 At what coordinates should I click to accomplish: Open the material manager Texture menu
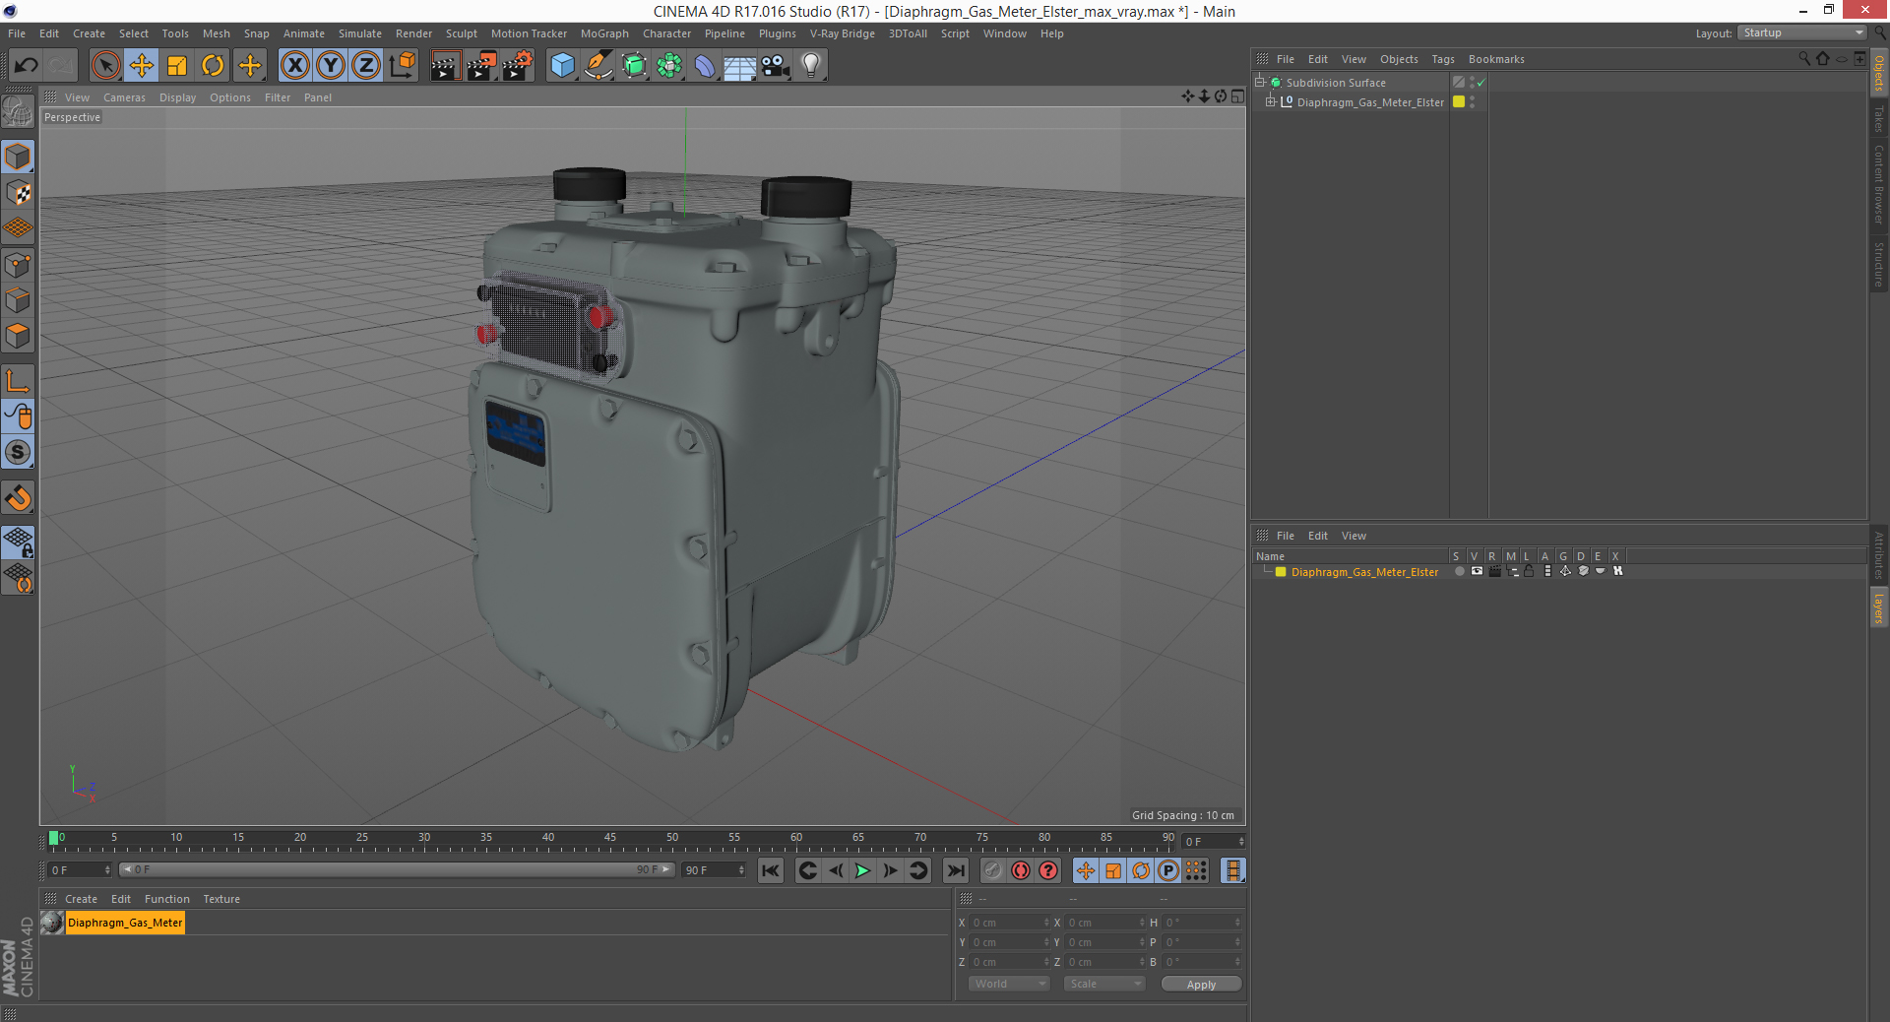220,899
